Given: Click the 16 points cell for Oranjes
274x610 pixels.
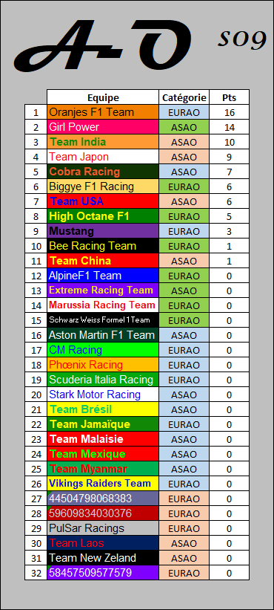Looking at the screenshot, I should pyautogui.click(x=229, y=112).
